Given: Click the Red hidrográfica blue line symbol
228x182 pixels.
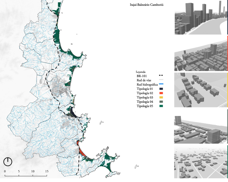Looking at the screenshot, I should pyautogui.click(x=161, y=85).
